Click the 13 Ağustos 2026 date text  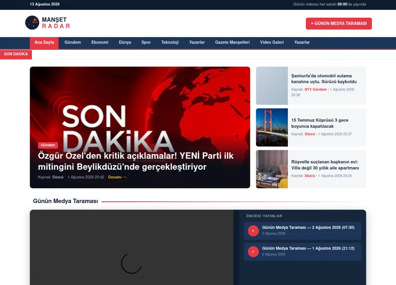tap(45, 4)
